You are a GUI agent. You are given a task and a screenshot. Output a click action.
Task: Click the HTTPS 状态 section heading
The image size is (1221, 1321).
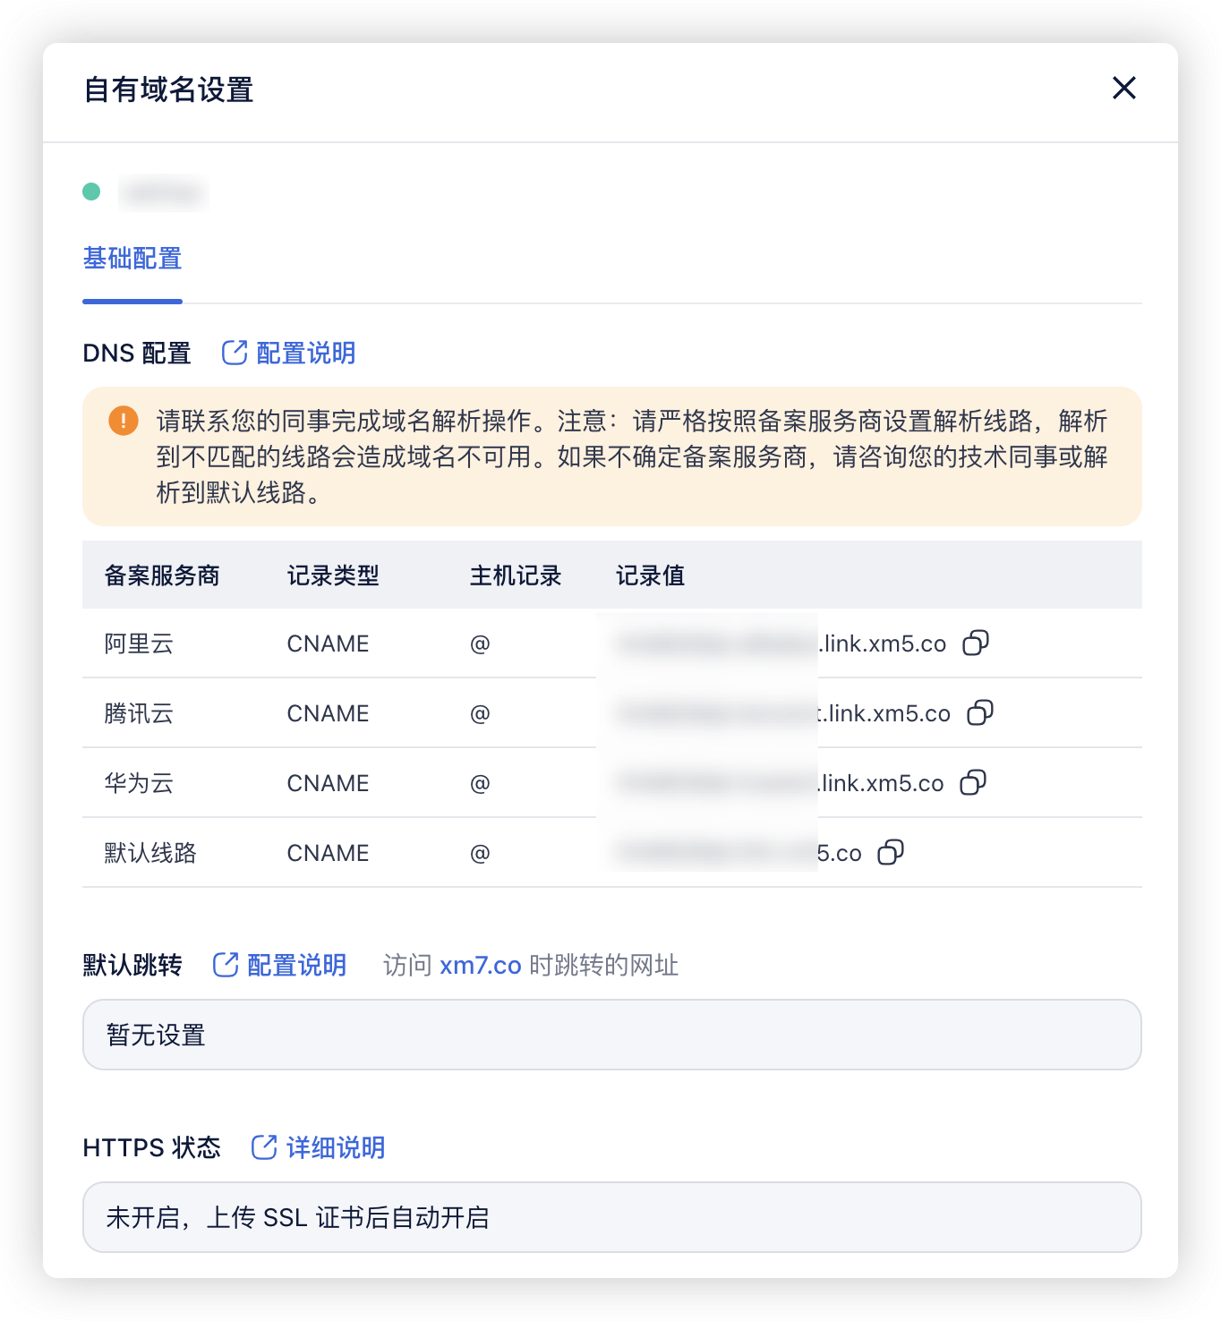click(x=151, y=1147)
